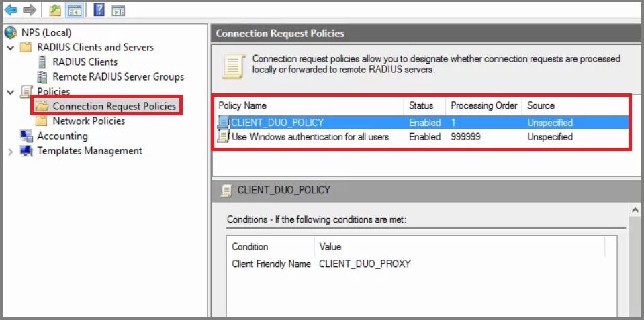Click the Back arrow in toolbar
The width and height of the screenshot is (644, 320).
point(11,10)
